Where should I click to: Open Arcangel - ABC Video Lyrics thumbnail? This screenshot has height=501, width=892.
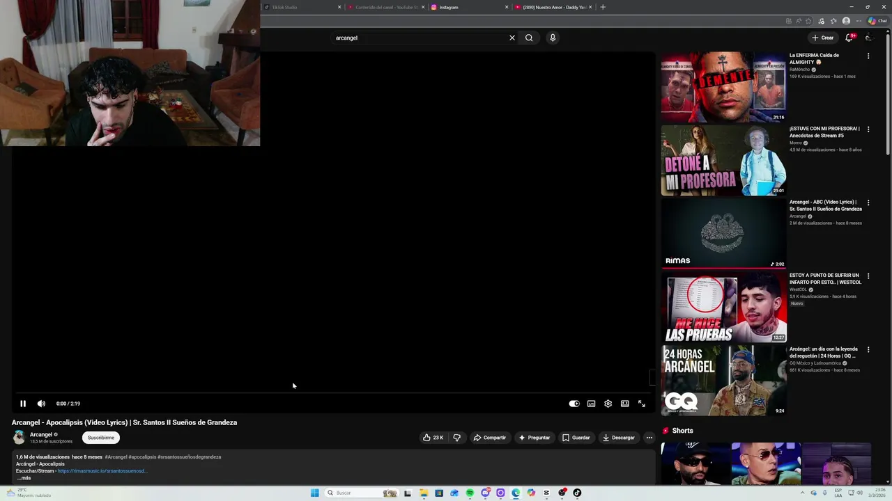click(x=723, y=234)
